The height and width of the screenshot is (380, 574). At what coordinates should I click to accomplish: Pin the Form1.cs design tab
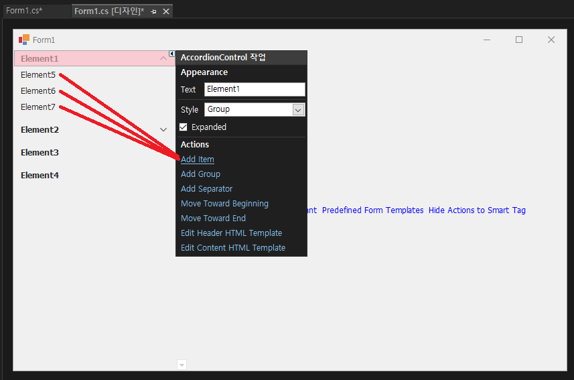click(x=154, y=11)
